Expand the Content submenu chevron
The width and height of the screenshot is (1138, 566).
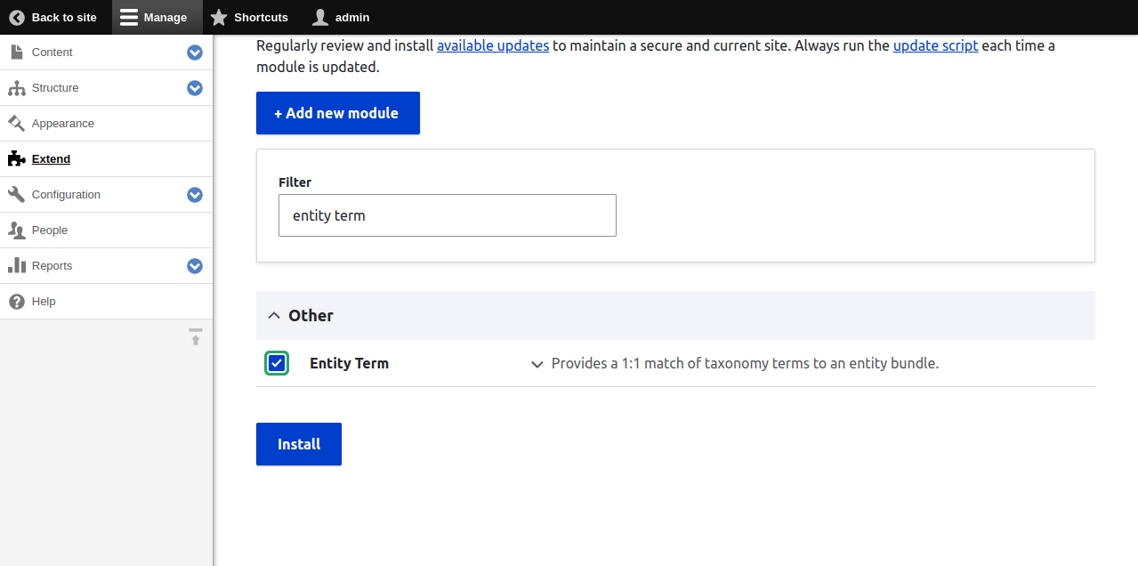(195, 53)
